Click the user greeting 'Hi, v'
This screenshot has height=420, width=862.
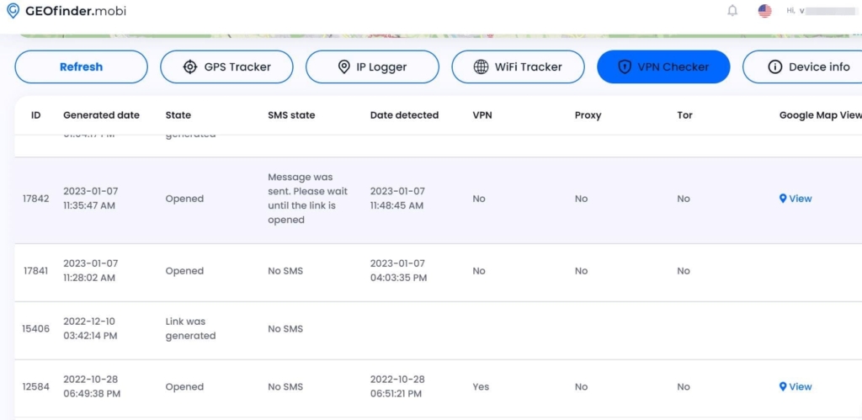click(796, 10)
